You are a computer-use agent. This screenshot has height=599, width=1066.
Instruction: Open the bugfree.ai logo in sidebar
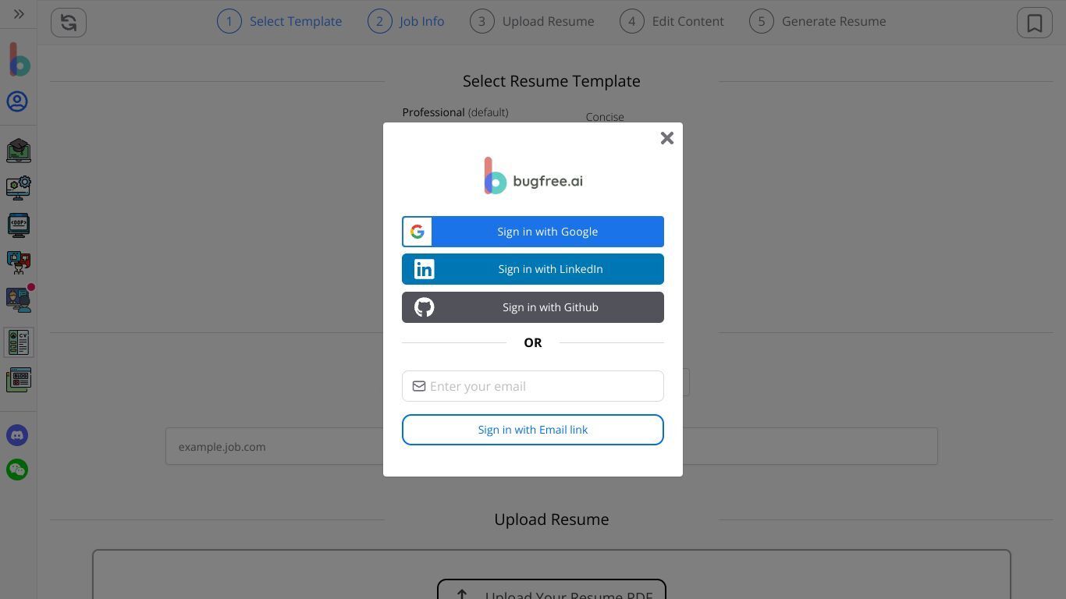pos(19,60)
